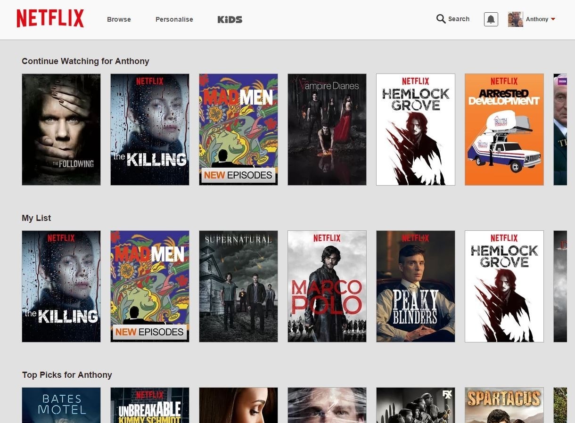Open Arrested Development from Continue Watching
The width and height of the screenshot is (575, 423).
click(x=504, y=130)
